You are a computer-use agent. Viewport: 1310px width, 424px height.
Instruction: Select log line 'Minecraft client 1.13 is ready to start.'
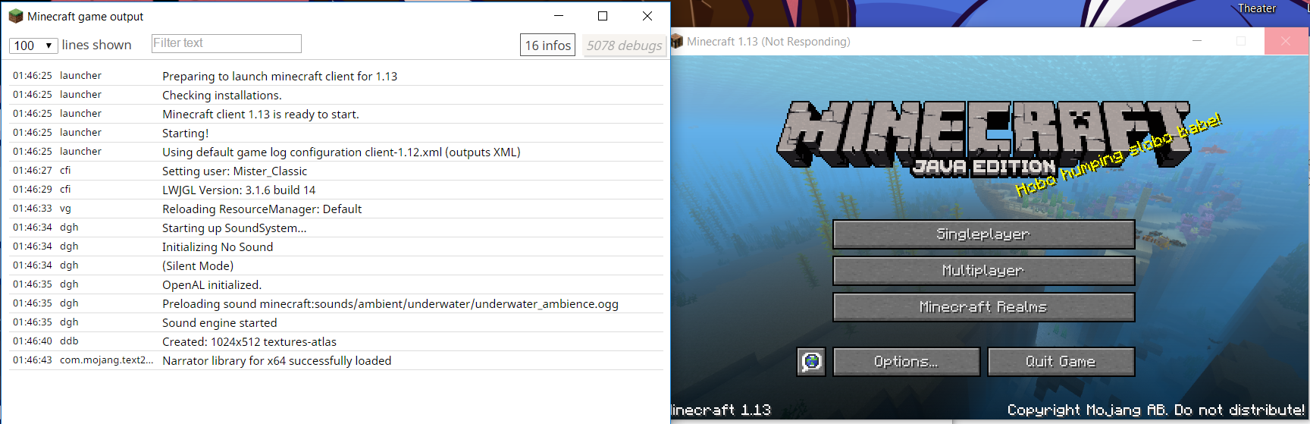[336, 114]
